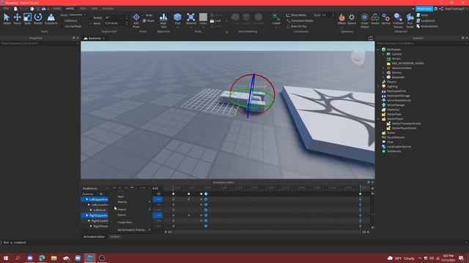Toggle the Collisions checkbox
Screen dimensions: 469x263
tap(62, 21)
